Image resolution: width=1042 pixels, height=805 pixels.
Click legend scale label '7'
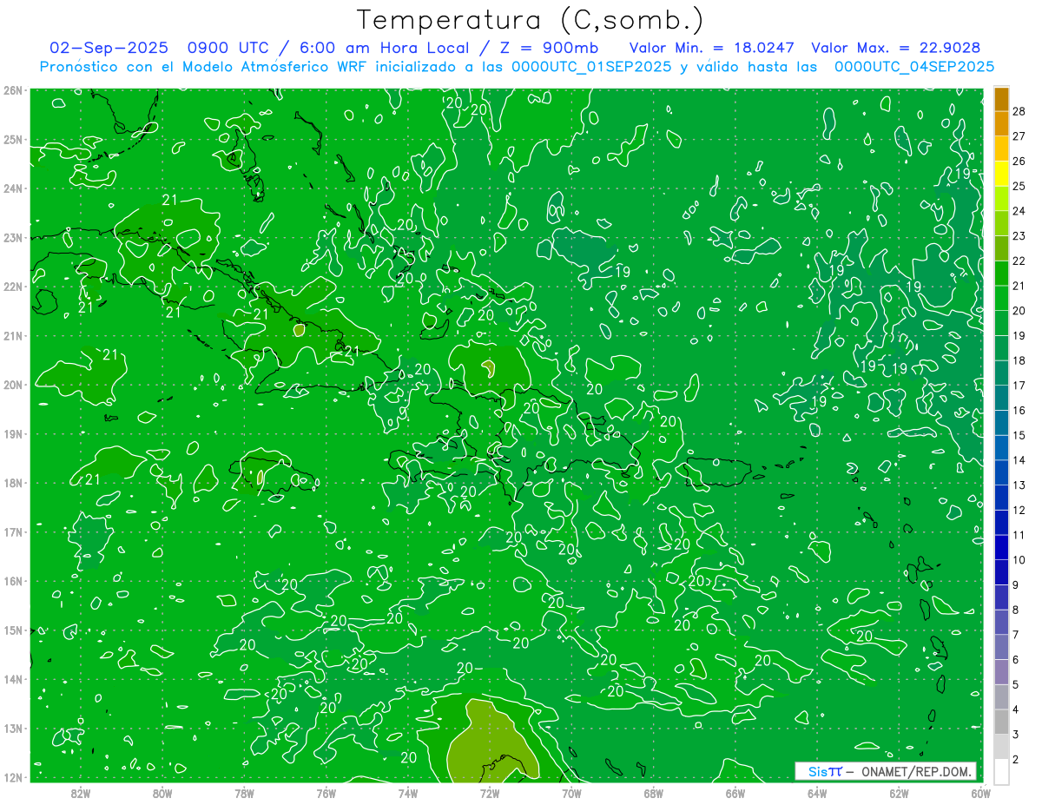(1016, 635)
